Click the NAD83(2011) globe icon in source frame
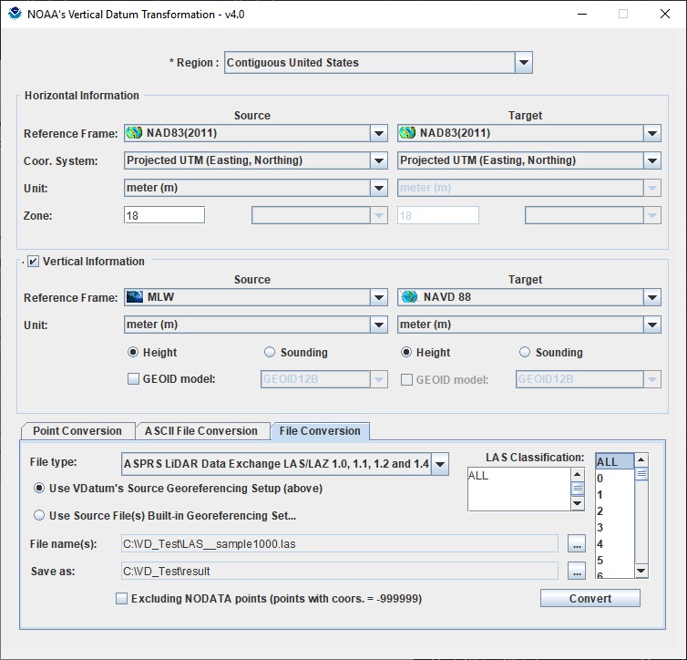 point(134,133)
